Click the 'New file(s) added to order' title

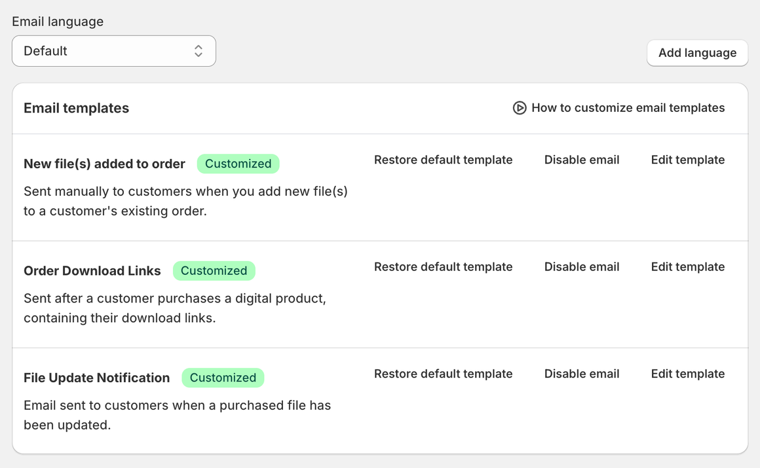click(104, 164)
